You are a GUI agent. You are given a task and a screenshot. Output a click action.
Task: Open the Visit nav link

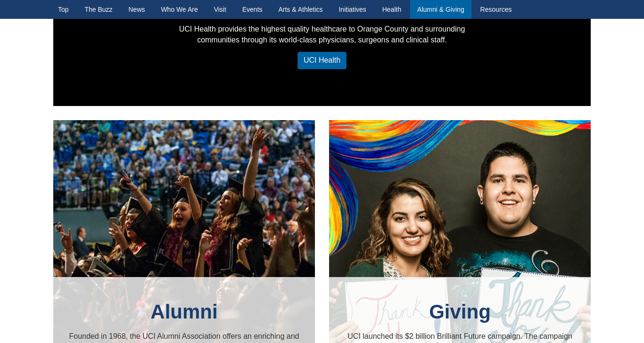coord(220,9)
